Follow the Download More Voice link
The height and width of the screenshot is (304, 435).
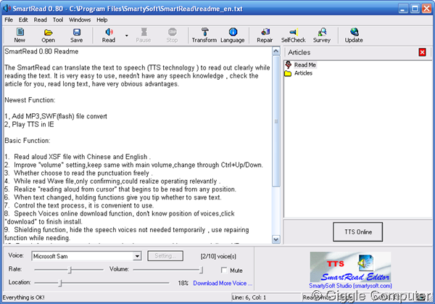pyautogui.click(x=223, y=283)
